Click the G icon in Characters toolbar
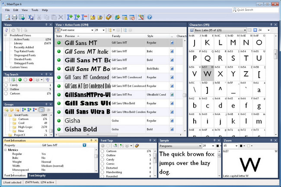This screenshot has width=281, height=187. point(192,30)
